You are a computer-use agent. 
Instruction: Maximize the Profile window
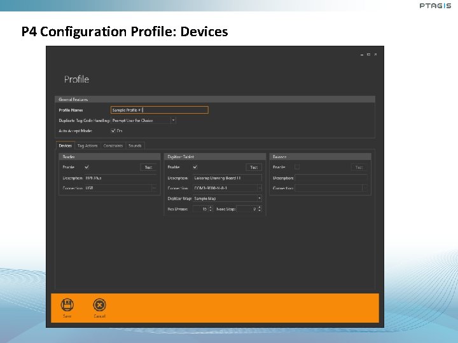click(x=368, y=55)
